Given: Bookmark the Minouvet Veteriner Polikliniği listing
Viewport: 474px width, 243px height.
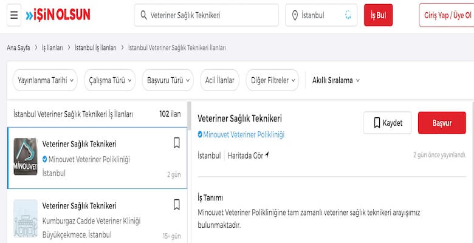Looking at the screenshot, I should pos(177,143).
